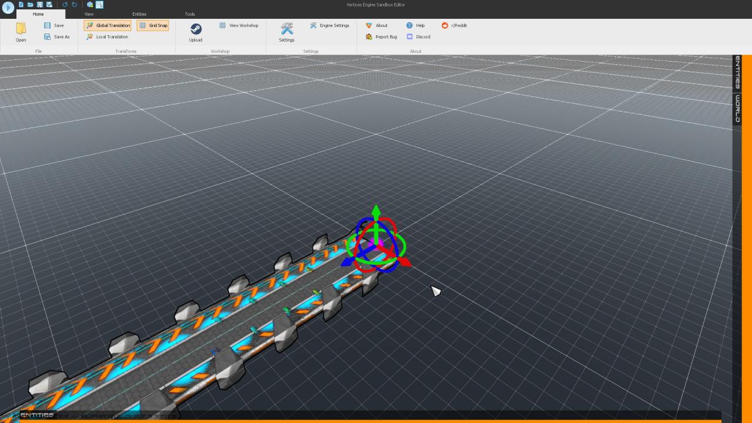Toggle Global Translation mode
The height and width of the screenshot is (423, 752).
[x=108, y=26]
